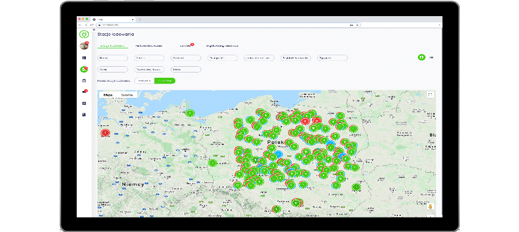The width and height of the screenshot is (519, 232).
Task: Toggle map fullscreen icon
Action: tap(430, 94)
